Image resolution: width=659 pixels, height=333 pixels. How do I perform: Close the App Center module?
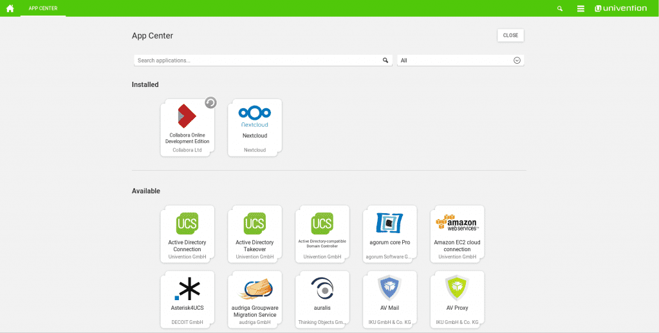point(510,35)
